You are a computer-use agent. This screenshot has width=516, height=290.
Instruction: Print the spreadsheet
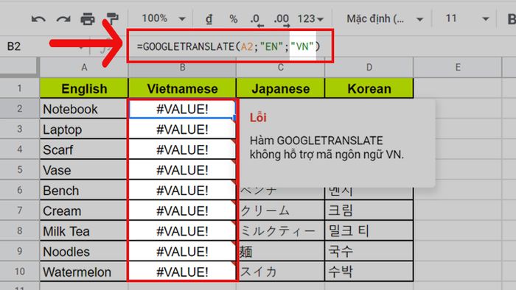pos(88,19)
